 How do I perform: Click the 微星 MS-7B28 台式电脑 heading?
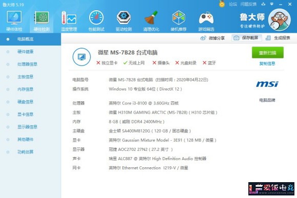click(128, 53)
